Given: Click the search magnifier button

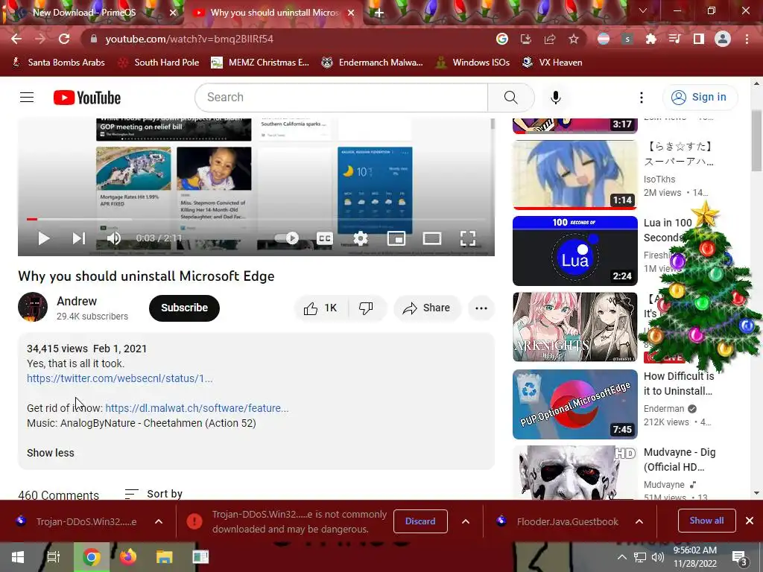Looking at the screenshot, I should coord(511,98).
